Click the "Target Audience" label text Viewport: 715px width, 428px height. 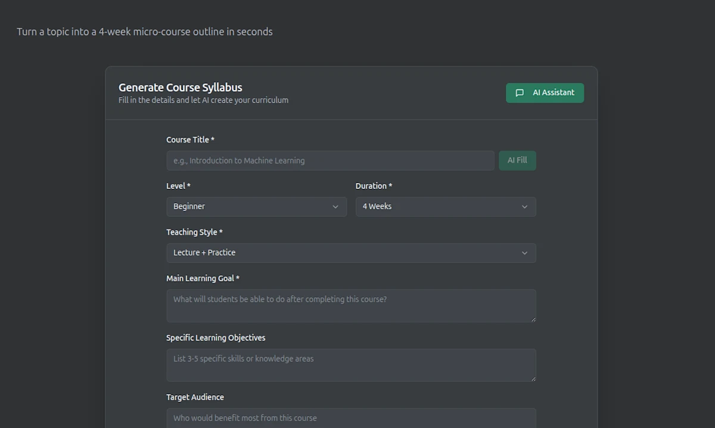point(195,397)
